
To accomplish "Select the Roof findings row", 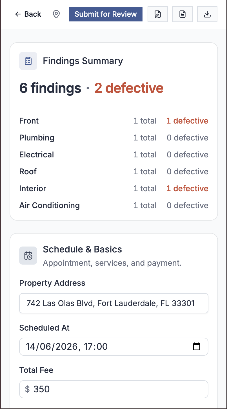I will 114,171.
